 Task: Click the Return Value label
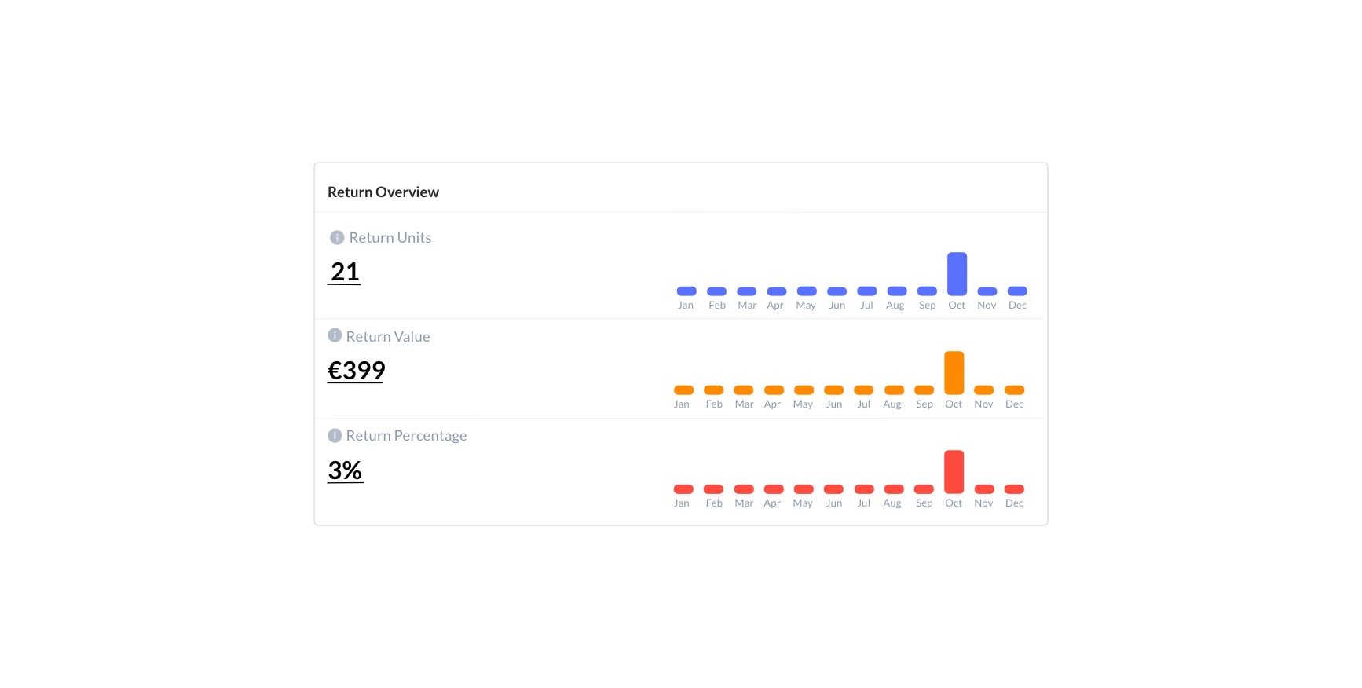(388, 336)
